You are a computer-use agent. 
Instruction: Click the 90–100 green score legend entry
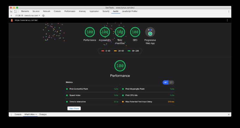point(133,51)
